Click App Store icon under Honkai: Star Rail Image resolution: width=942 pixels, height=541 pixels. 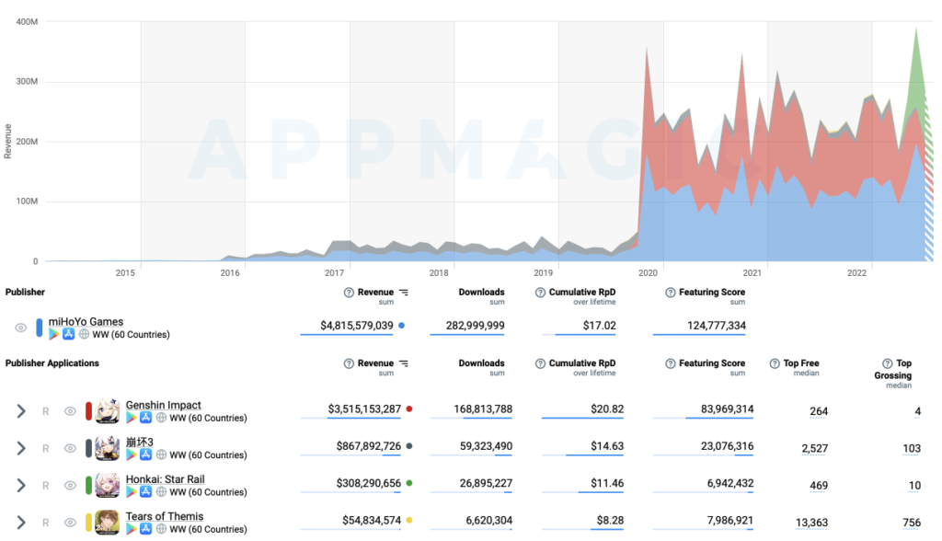[145, 492]
